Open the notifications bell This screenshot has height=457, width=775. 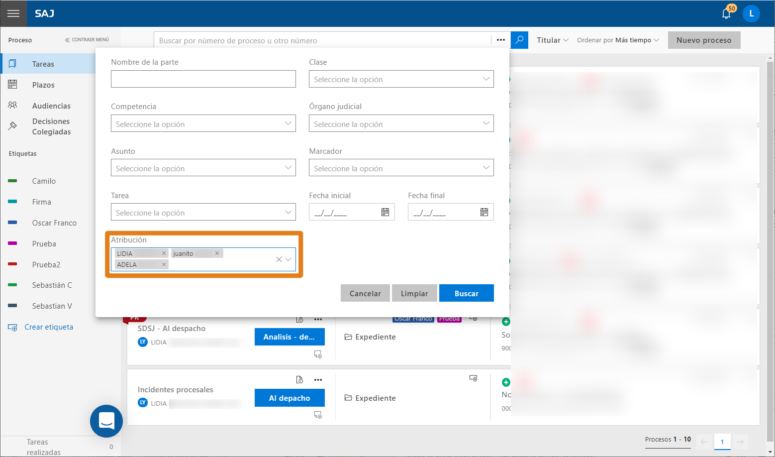click(x=726, y=13)
